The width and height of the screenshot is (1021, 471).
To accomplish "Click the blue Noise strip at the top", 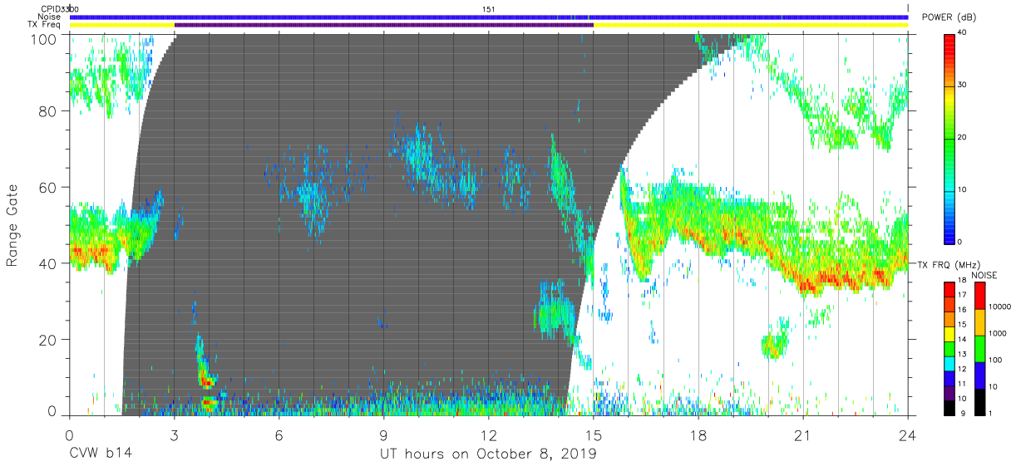I will pos(489,17).
